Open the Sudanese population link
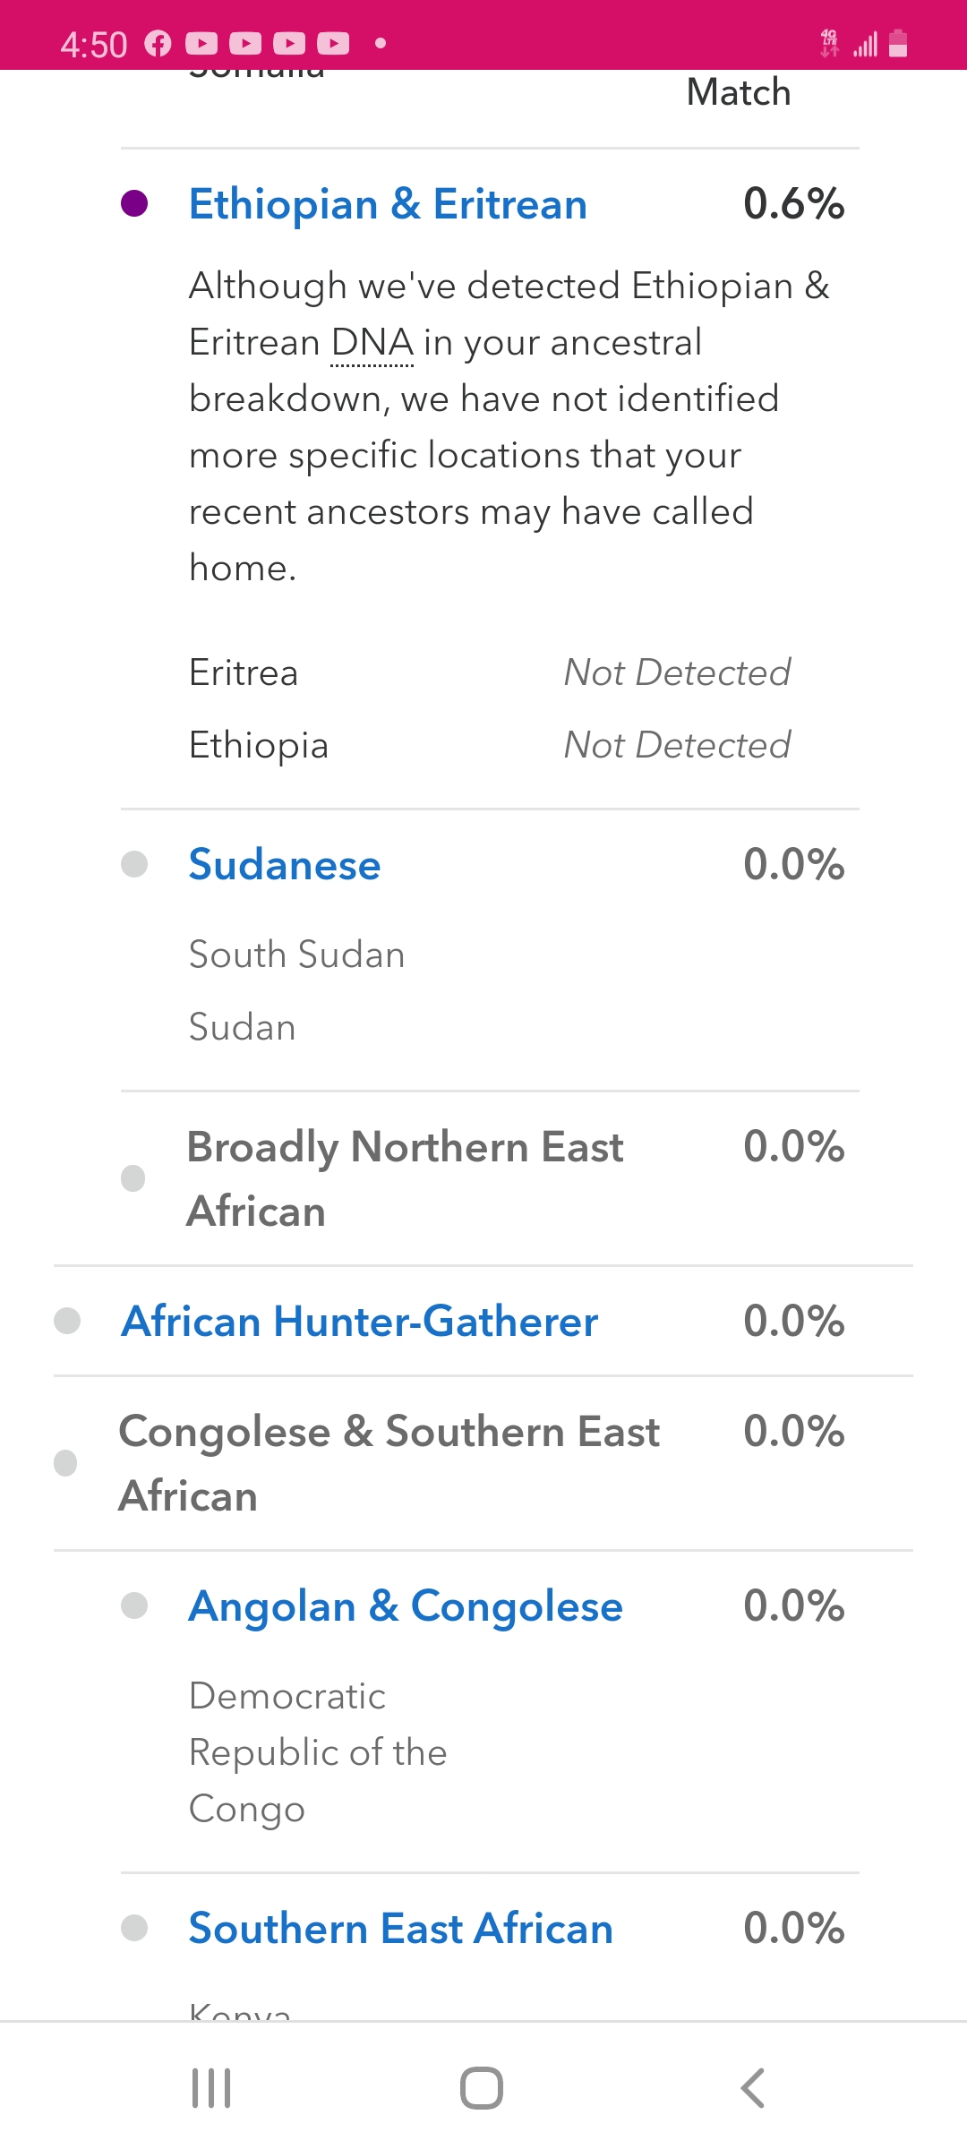The width and height of the screenshot is (967, 2149). (285, 865)
